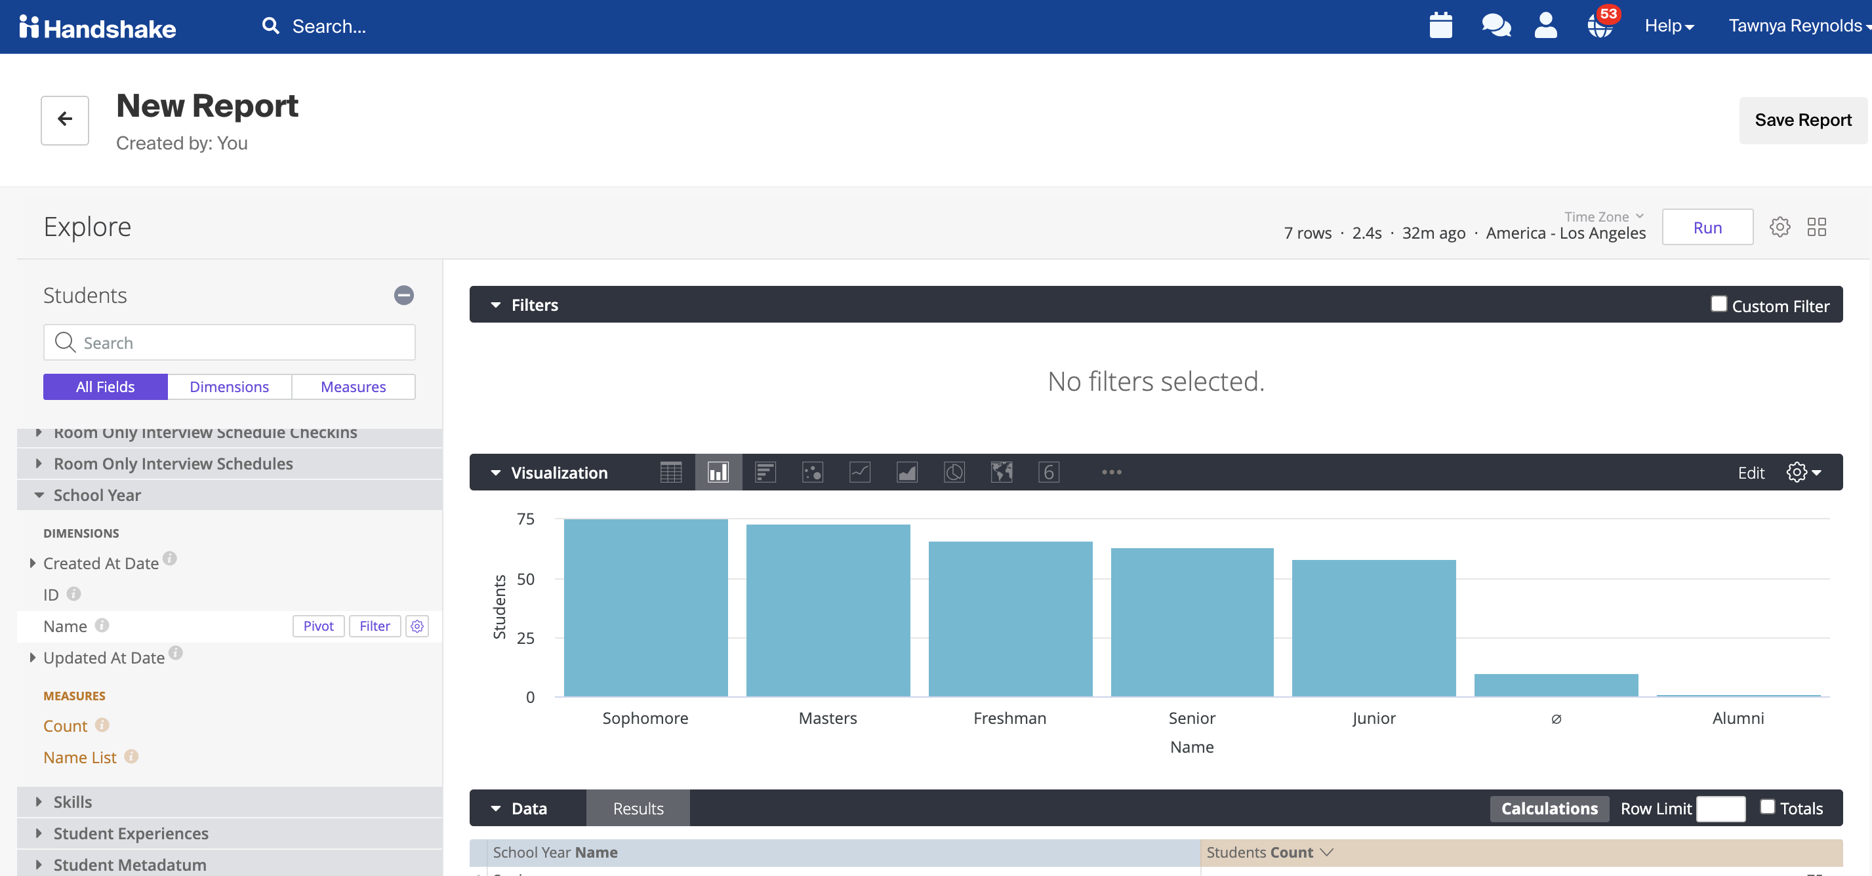Image resolution: width=1872 pixels, height=876 pixels.
Task: Click the Run button
Action: pyautogui.click(x=1707, y=228)
